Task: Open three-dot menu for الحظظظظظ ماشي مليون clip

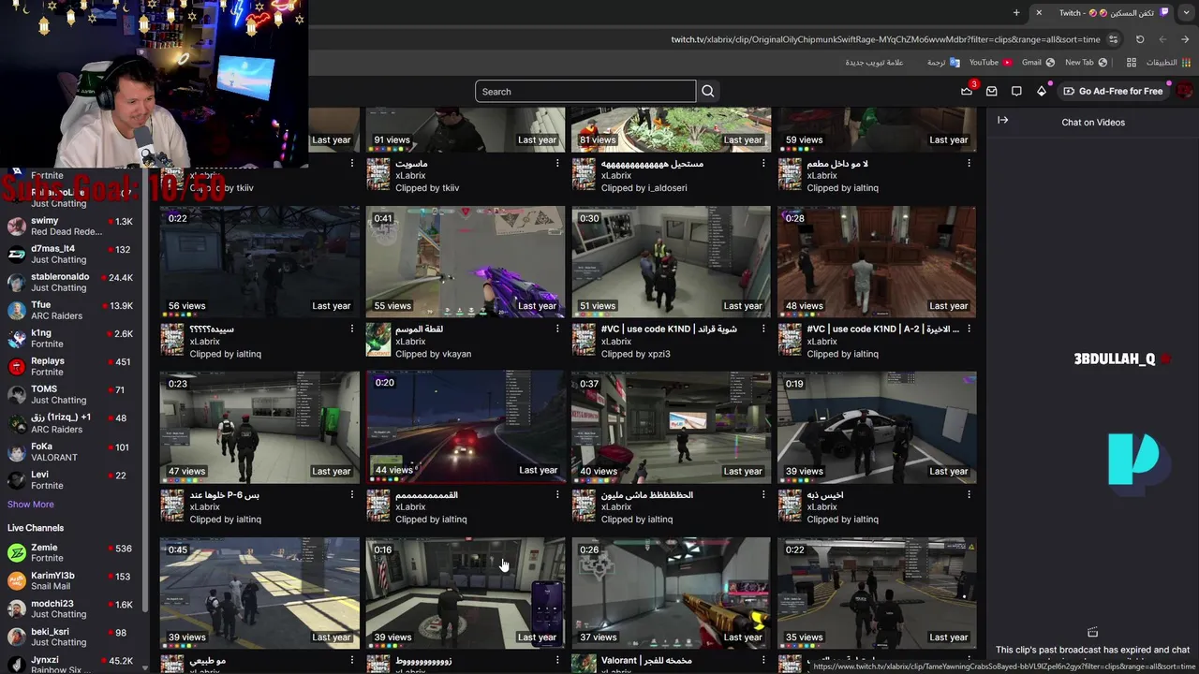Action: (x=763, y=494)
